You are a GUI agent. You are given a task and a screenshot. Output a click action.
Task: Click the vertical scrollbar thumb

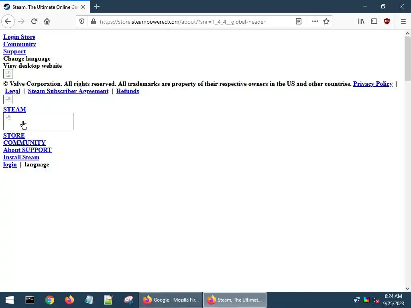click(407, 59)
